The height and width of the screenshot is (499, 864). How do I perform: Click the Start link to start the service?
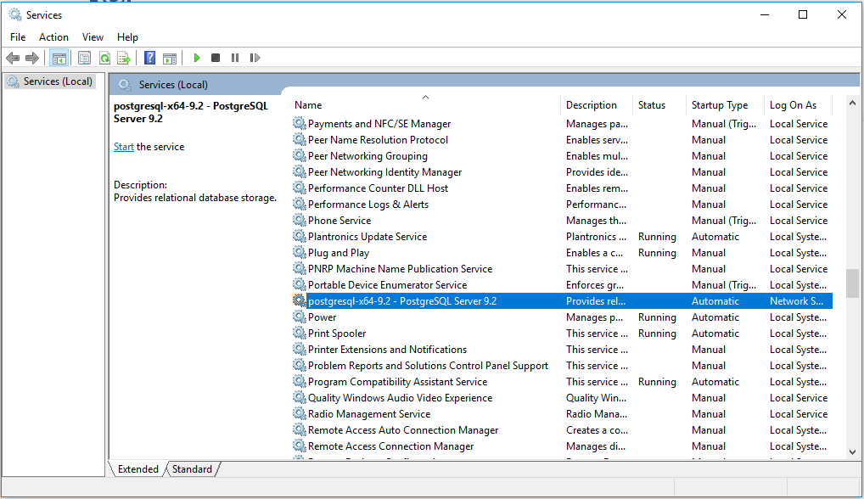123,147
